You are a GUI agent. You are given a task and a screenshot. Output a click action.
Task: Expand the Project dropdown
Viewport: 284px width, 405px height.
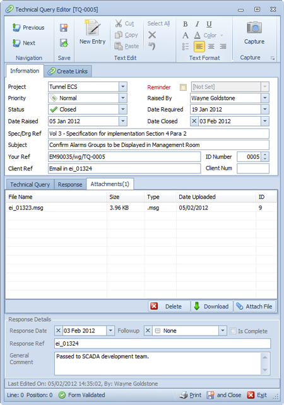(x=123, y=87)
